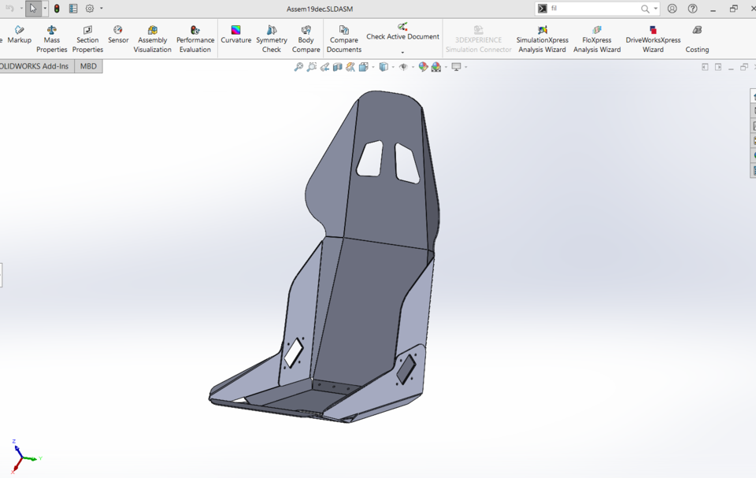Screen dimensions: 756x478
Task: Activate the Section View tool
Action: (x=337, y=67)
